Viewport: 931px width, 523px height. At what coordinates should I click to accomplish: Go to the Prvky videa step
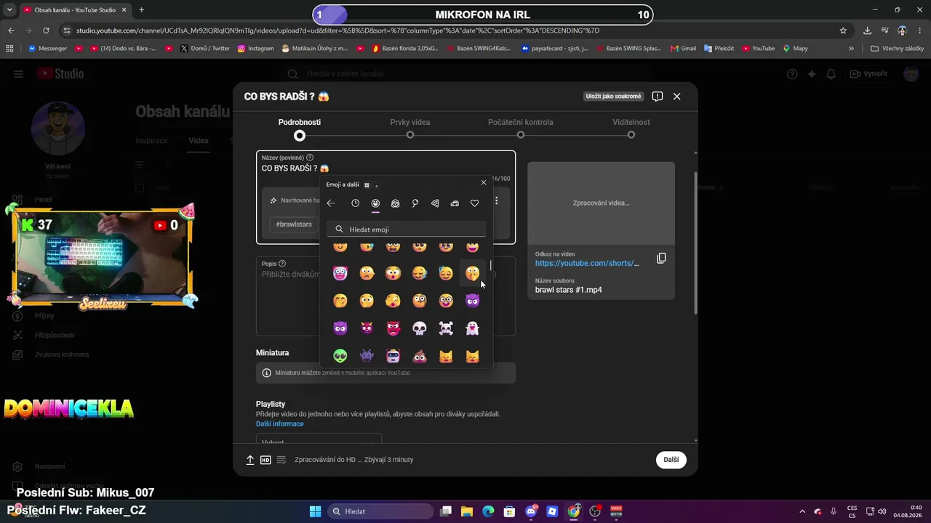point(410,129)
